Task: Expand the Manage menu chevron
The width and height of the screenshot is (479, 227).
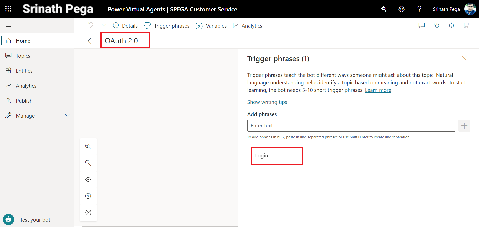Action: point(67,116)
